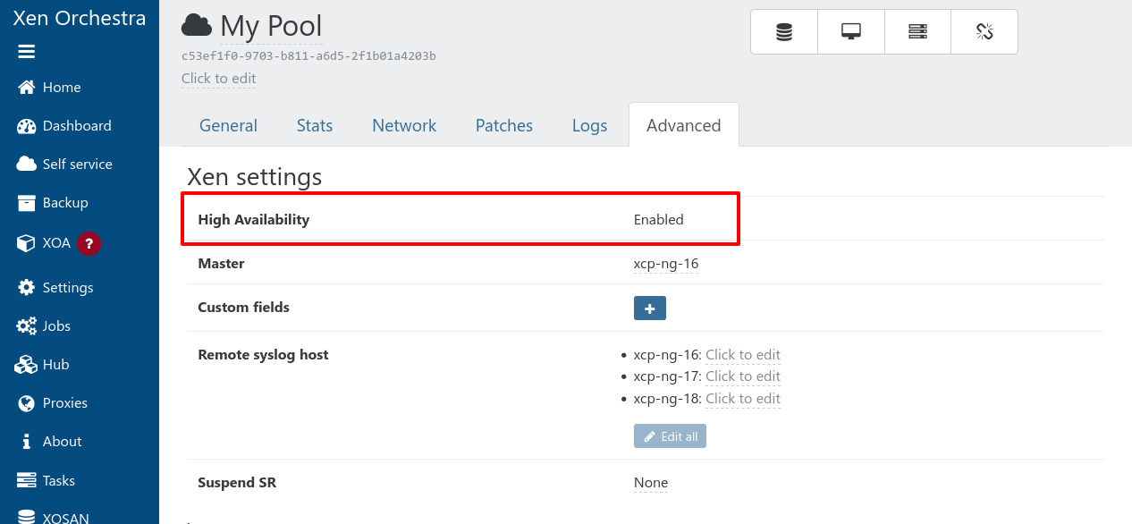Add a custom field with plus button
This screenshot has height=524, width=1132.
coord(649,308)
